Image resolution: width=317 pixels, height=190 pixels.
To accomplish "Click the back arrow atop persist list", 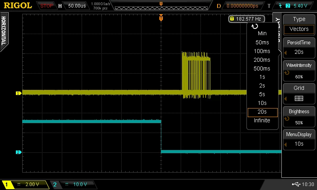I will click(x=255, y=26).
